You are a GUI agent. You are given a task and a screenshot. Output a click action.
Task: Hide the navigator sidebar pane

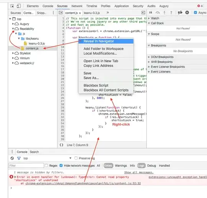[x=61, y=13]
